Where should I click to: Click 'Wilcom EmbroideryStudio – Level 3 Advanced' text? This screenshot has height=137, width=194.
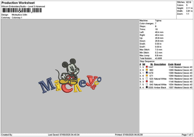(x=23, y=6)
